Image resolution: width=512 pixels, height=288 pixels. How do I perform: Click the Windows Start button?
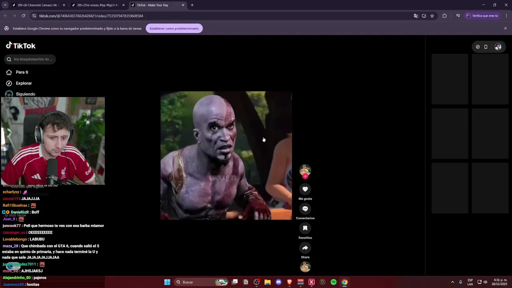tap(167, 282)
